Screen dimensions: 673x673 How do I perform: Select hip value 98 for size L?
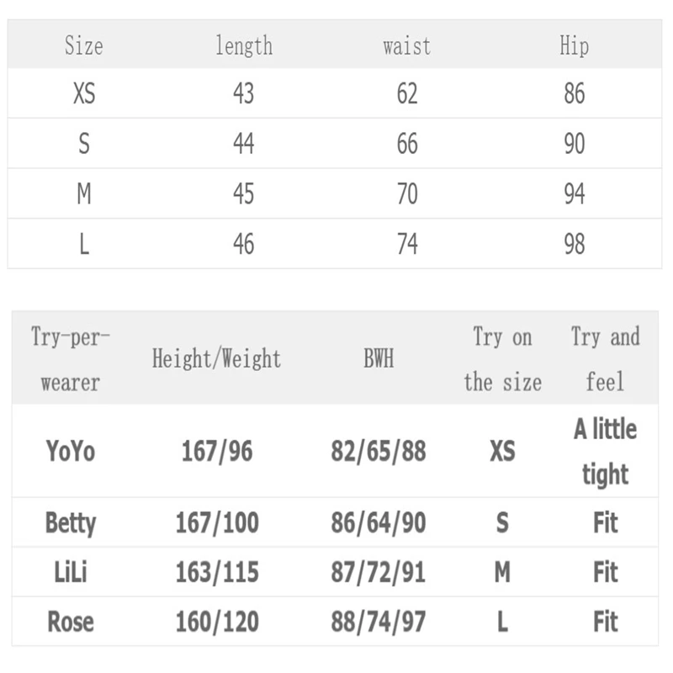tap(575, 245)
